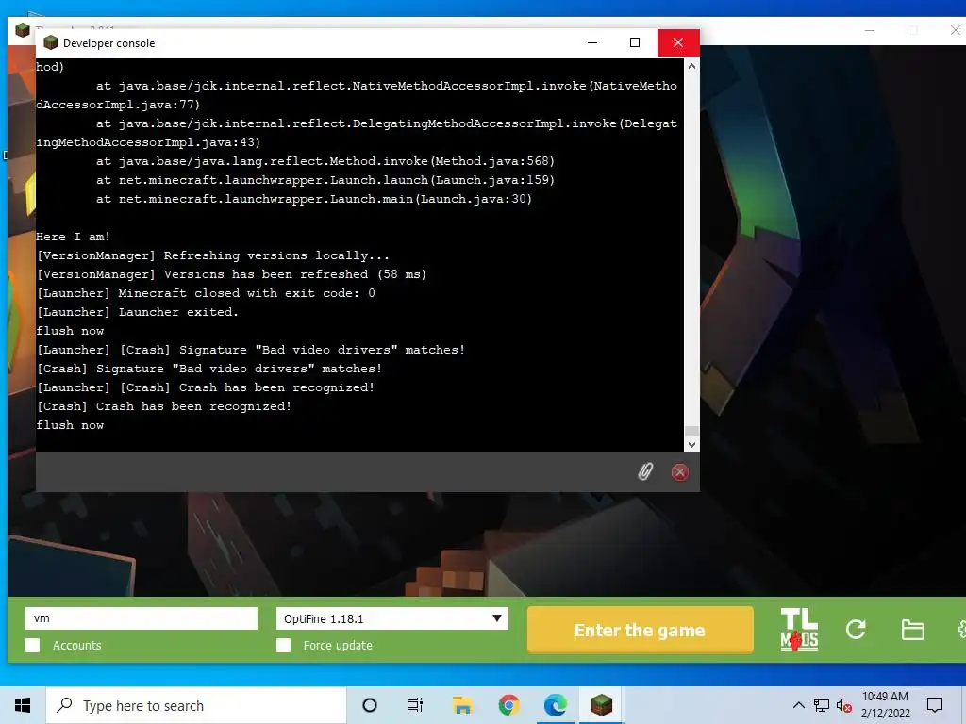Launch Microsoft Edge from taskbar
The width and height of the screenshot is (966, 724).
coord(555,705)
